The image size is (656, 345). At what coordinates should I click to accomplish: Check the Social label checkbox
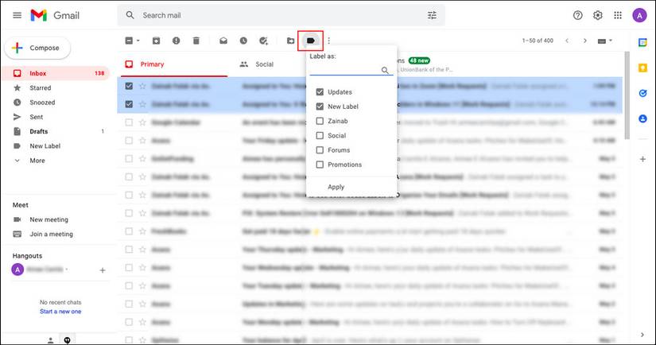coord(320,135)
